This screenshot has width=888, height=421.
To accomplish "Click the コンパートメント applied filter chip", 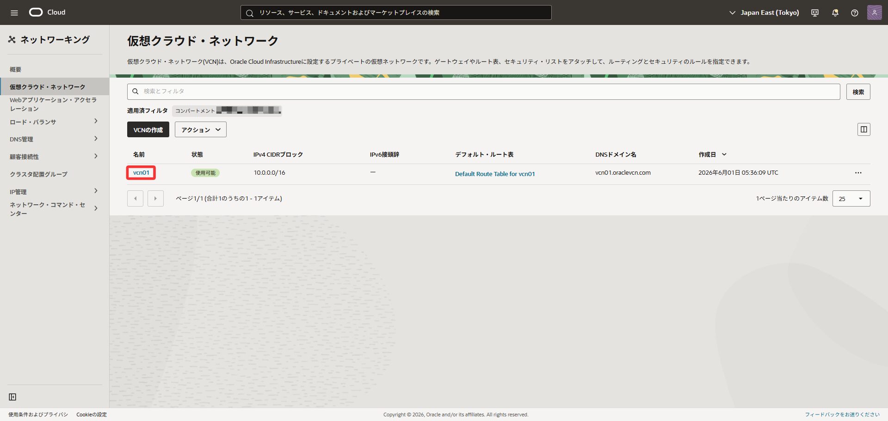I will tap(227, 110).
